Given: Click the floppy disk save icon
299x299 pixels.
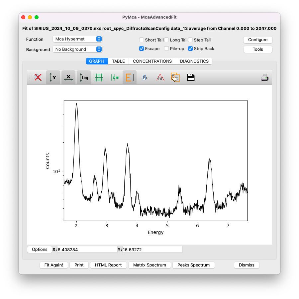Looking at the screenshot, I should click(191, 77).
